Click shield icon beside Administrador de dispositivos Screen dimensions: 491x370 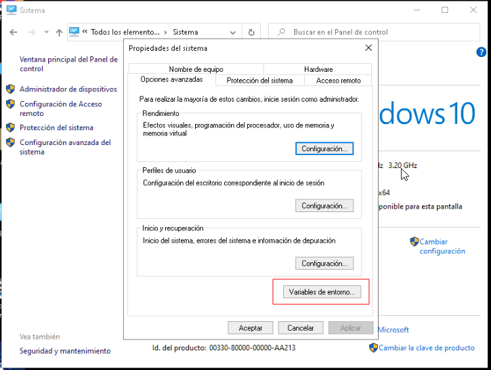(x=10, y=89)
